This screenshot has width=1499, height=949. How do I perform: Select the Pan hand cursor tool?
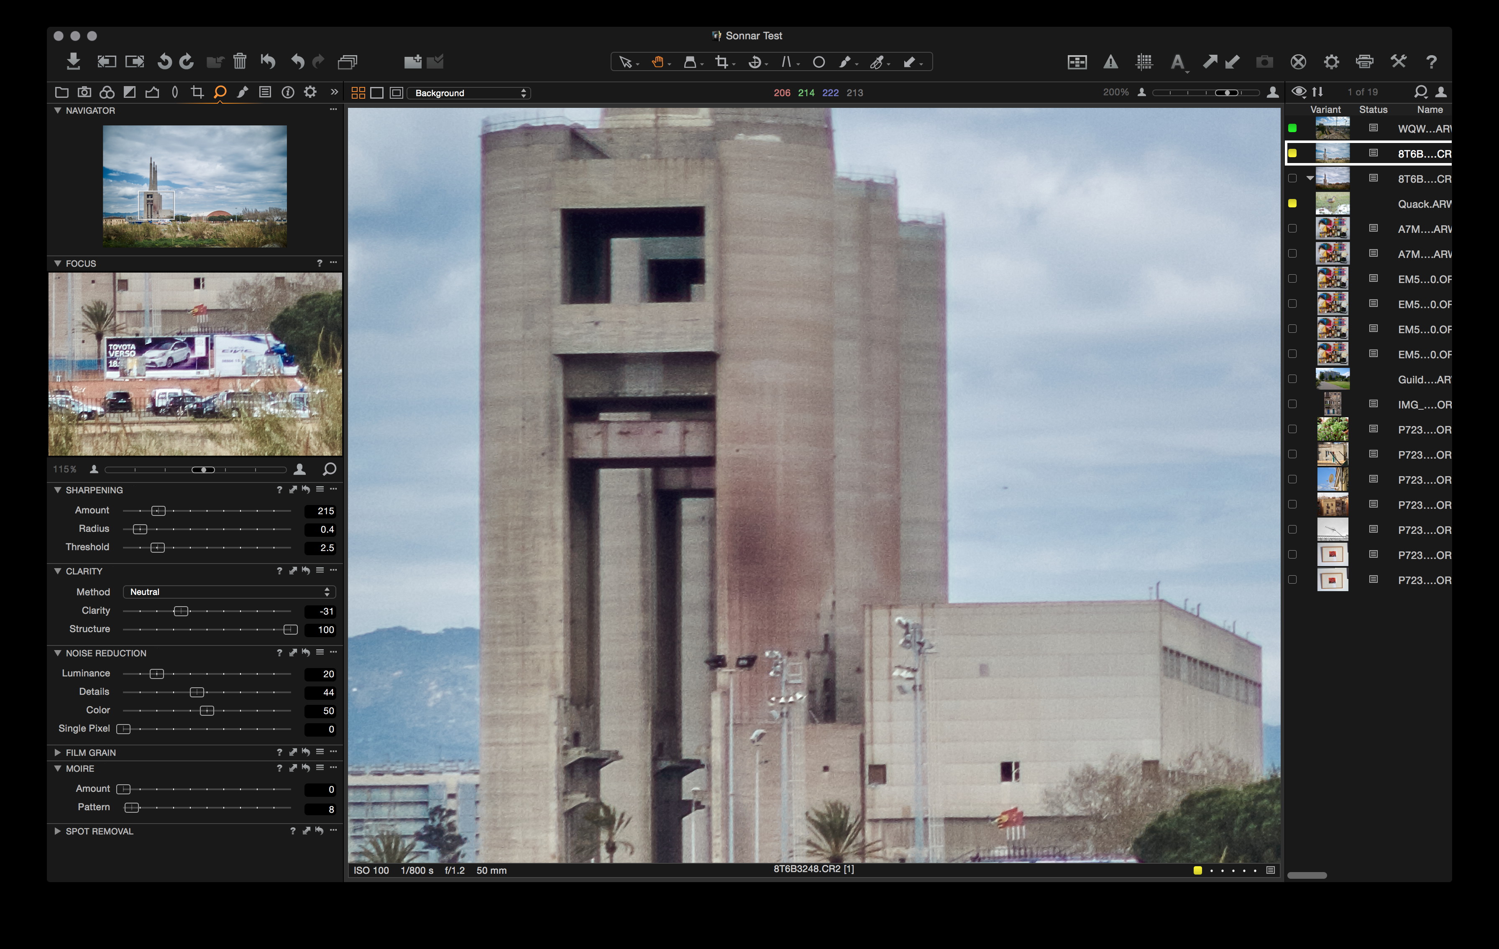657,61
